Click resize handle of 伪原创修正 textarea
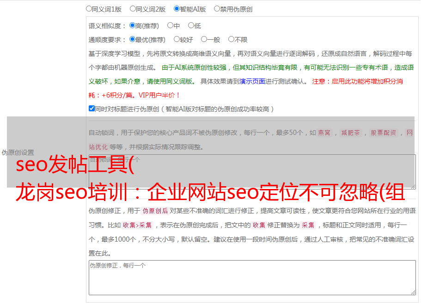 tap(413, 293)
